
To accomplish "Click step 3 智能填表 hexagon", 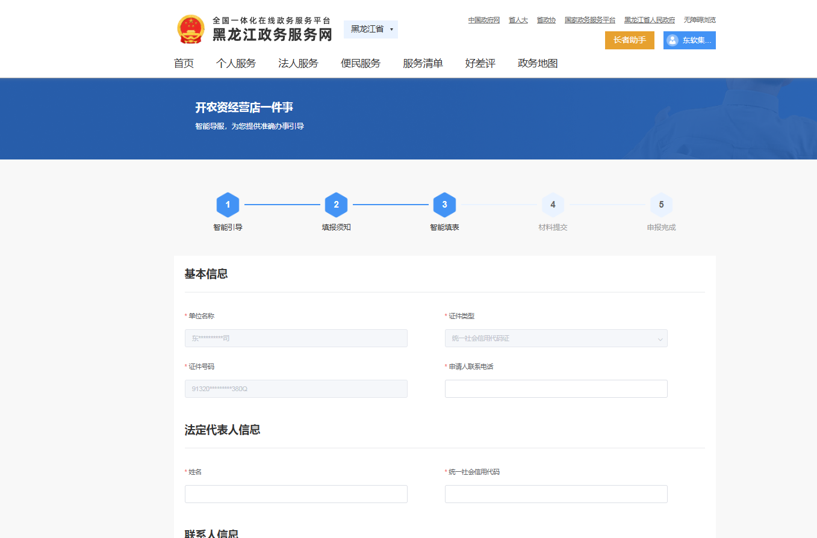I will 444,205.
